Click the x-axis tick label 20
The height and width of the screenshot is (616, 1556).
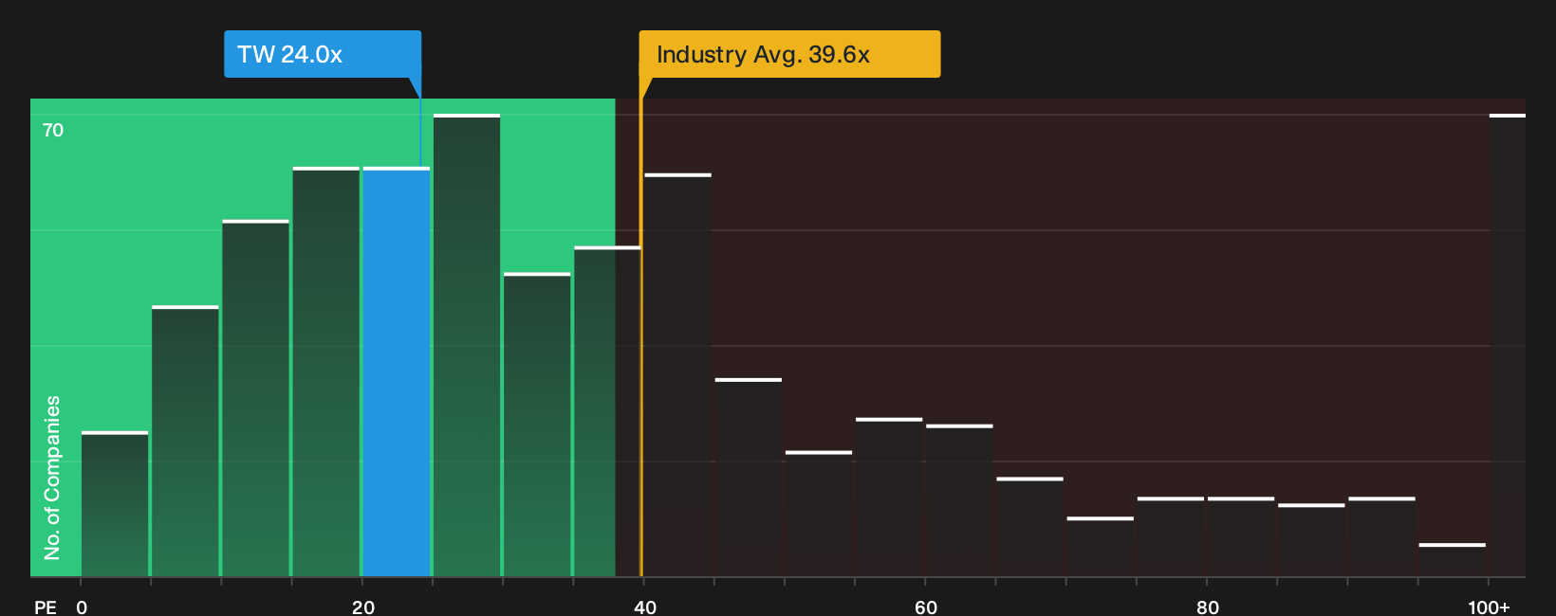363,607
